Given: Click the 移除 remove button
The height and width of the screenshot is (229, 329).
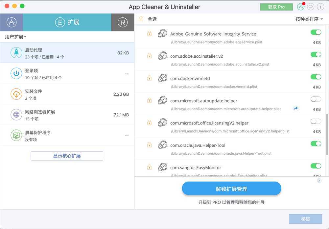Looking at the screenshot, I should (x=306, y=219).
